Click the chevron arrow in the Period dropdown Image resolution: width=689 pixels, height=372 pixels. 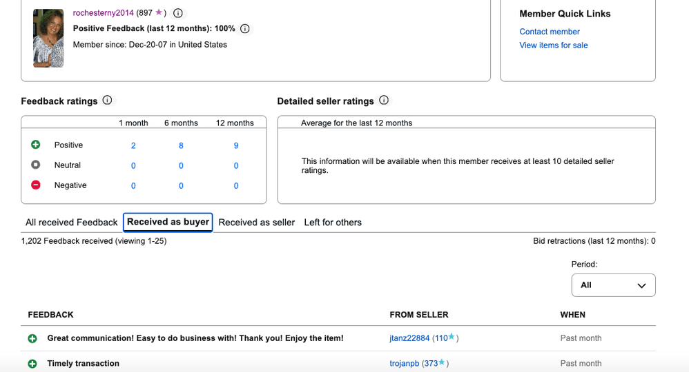[x=641, y=286]
